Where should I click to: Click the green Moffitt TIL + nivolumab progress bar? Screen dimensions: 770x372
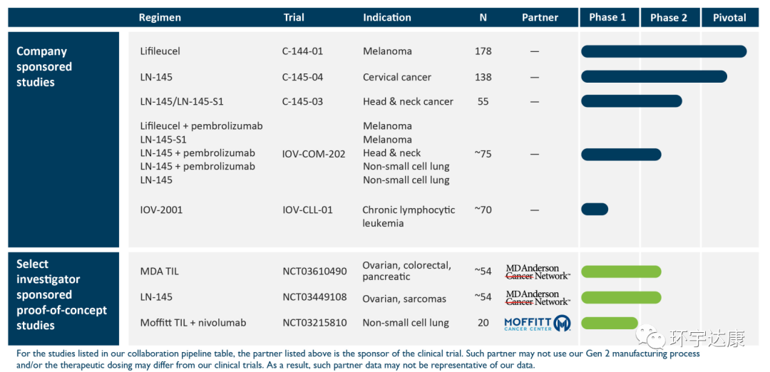point(610,323)
